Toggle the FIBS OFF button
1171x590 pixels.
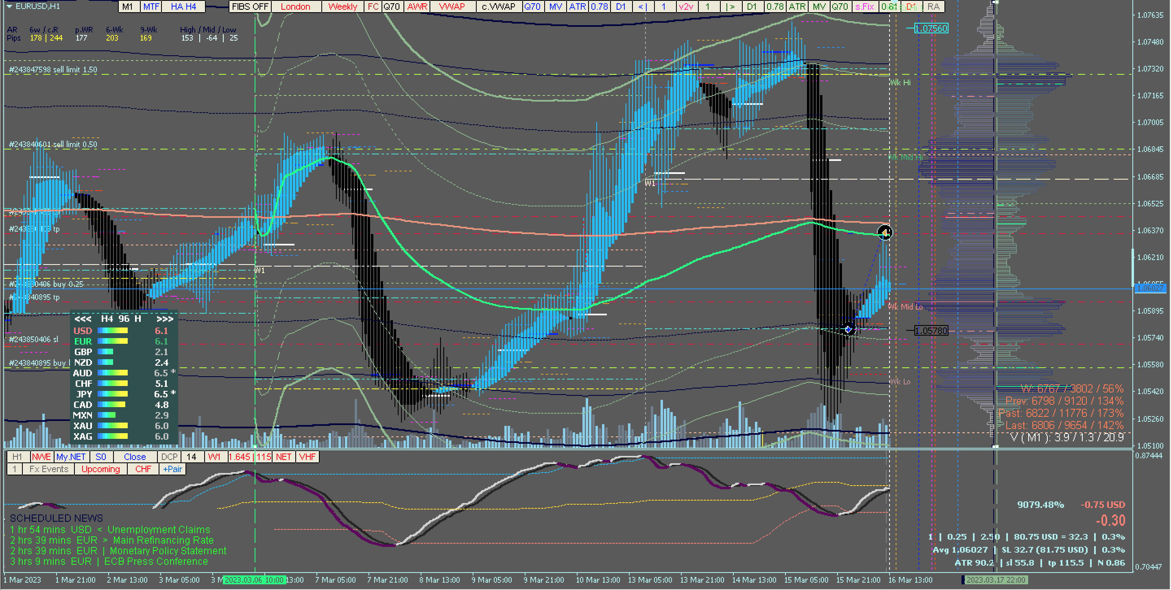[250, 7]
